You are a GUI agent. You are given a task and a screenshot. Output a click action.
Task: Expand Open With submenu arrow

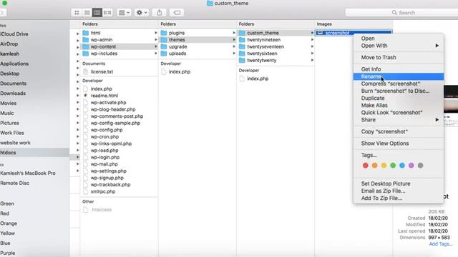[437, 46]
